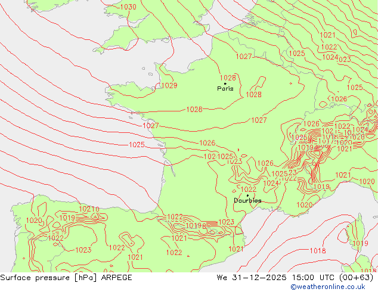Click the 1020 label in northwestern Spain

coord(34,220)
